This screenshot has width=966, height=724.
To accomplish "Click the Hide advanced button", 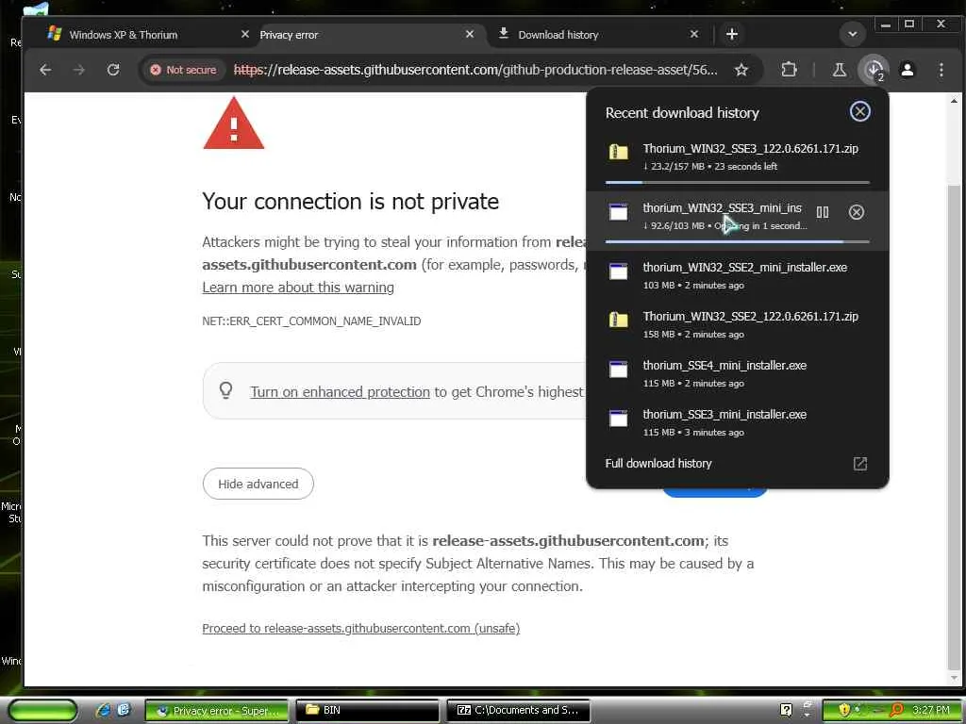I will (x=258, y=484).
